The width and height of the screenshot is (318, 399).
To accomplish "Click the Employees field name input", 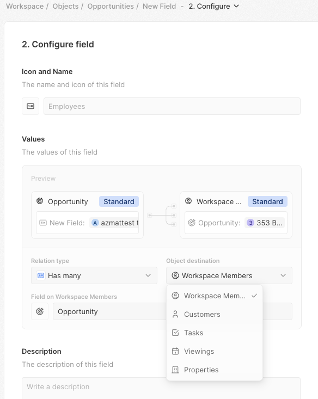I will [x=172, y=106].
